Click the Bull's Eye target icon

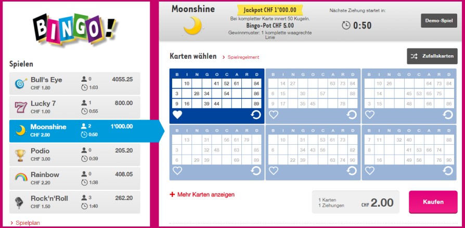click(x=20, y=83)
